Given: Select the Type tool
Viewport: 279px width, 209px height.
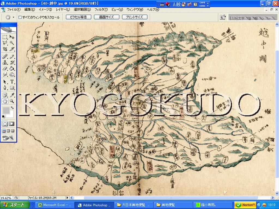Looking at the screenshot, I should [x=12, y=82].
